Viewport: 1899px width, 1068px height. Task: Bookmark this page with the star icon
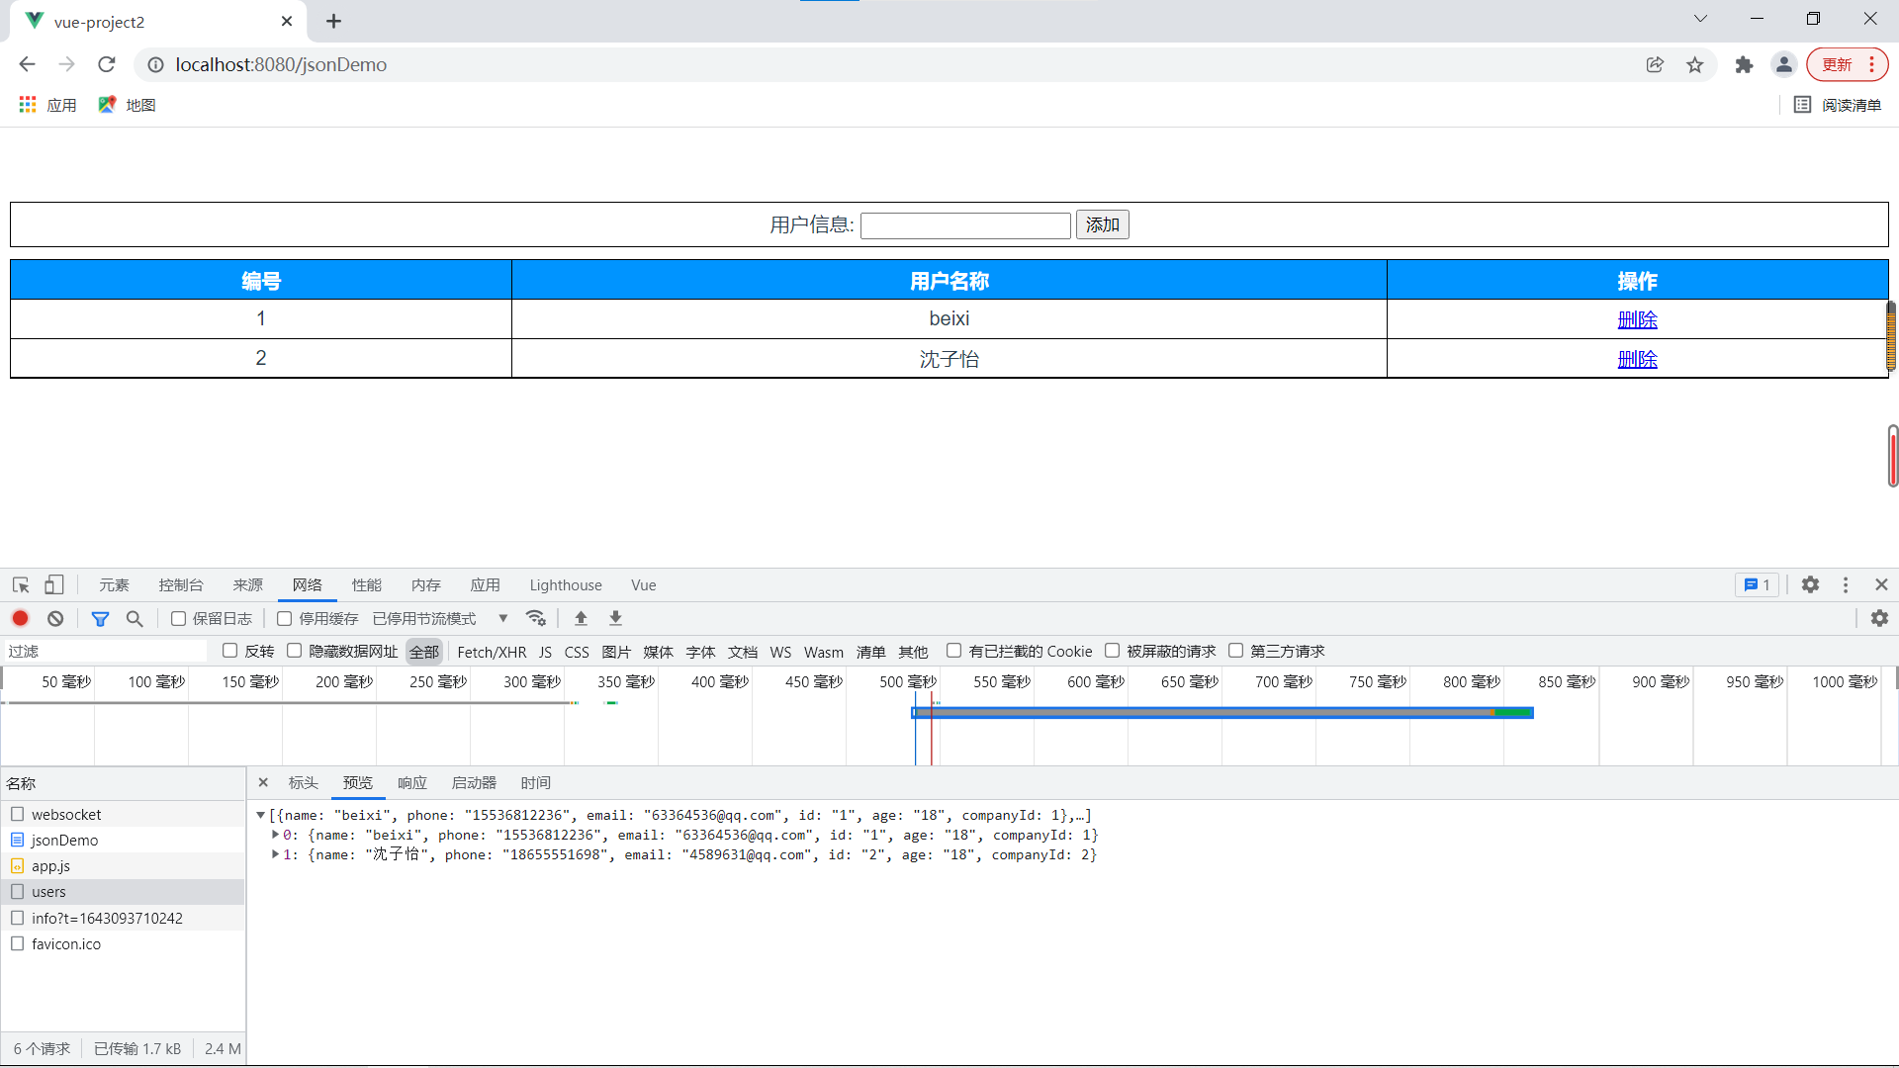click(x=1695, y=64)
